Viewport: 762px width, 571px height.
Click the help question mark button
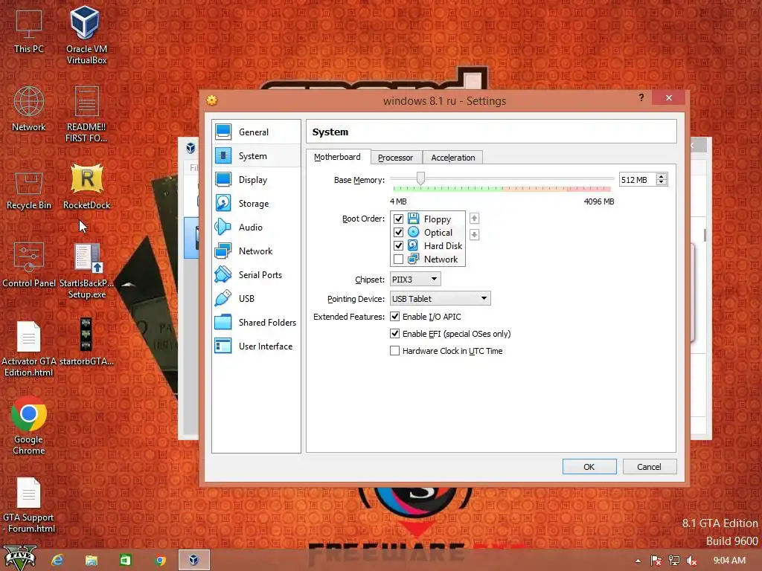[641, 97]
